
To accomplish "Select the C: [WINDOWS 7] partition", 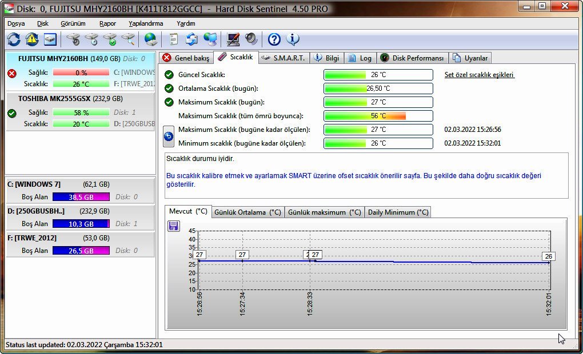I will 81,191.
